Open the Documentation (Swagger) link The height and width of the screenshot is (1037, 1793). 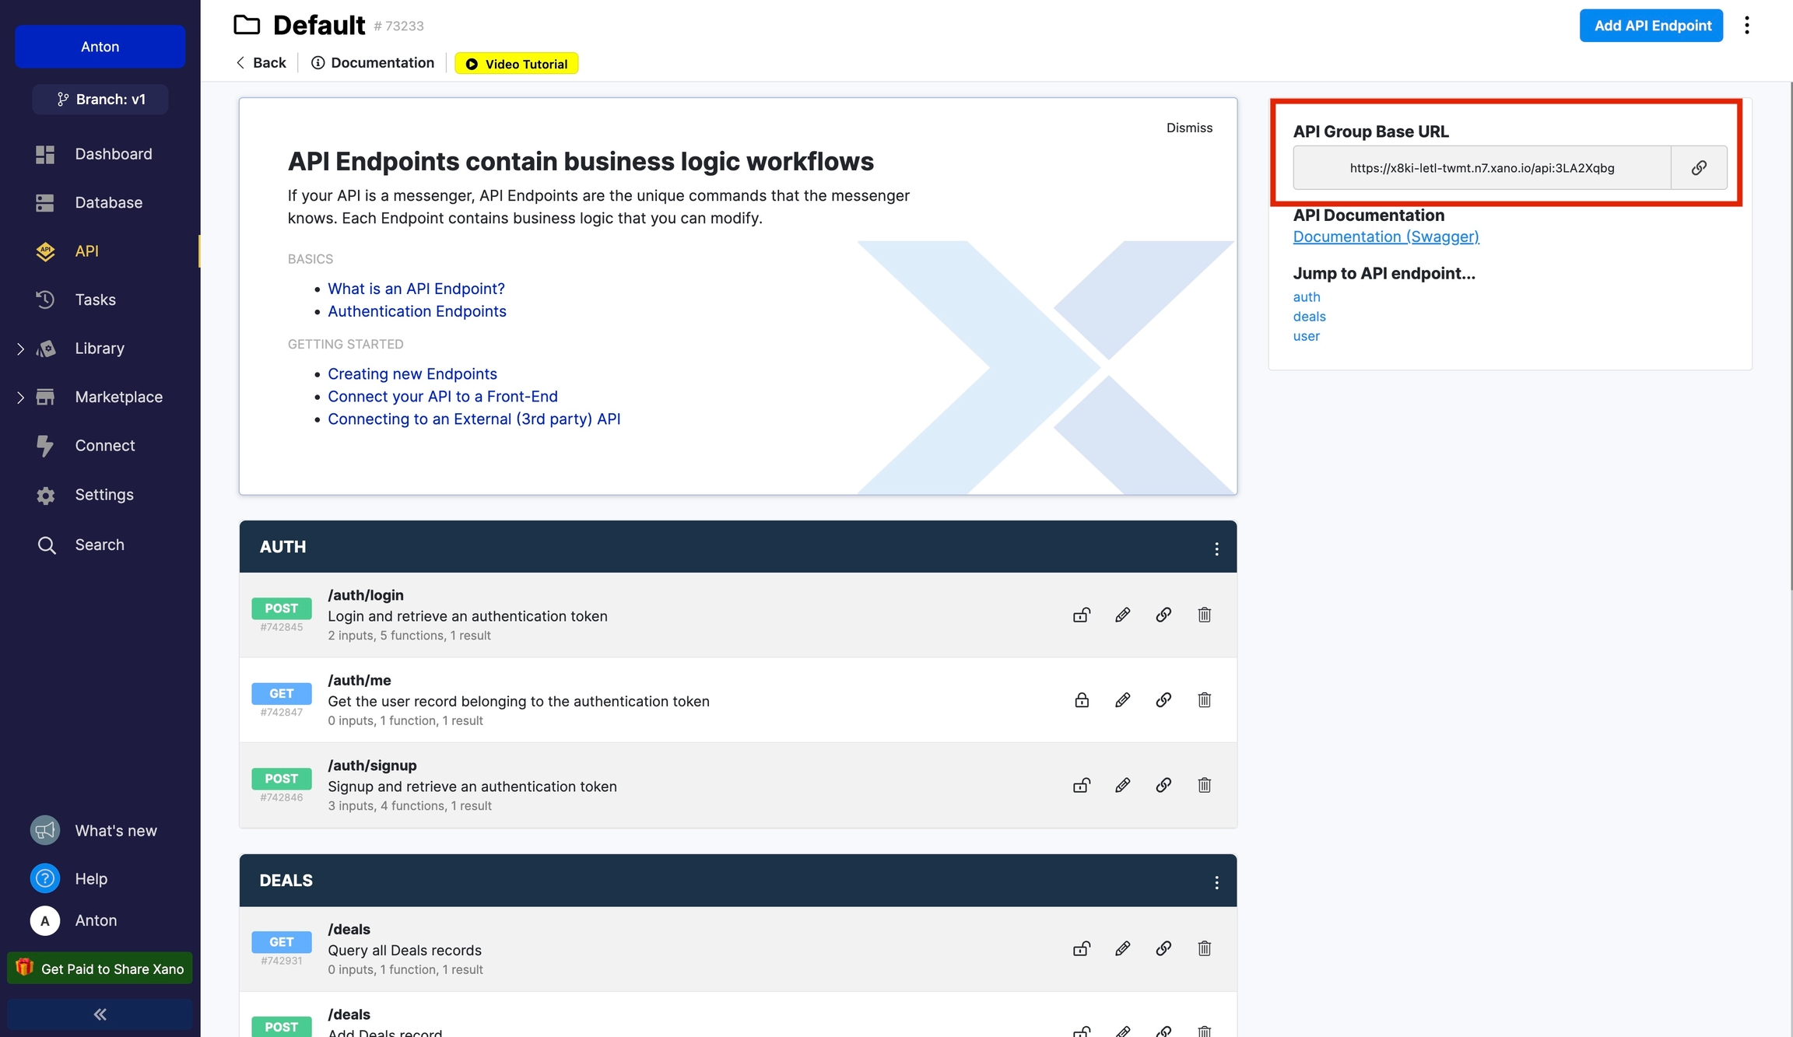(x=1385, y=236)
